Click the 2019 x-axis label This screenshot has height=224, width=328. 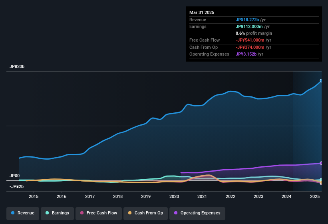(x=146, y=196)
